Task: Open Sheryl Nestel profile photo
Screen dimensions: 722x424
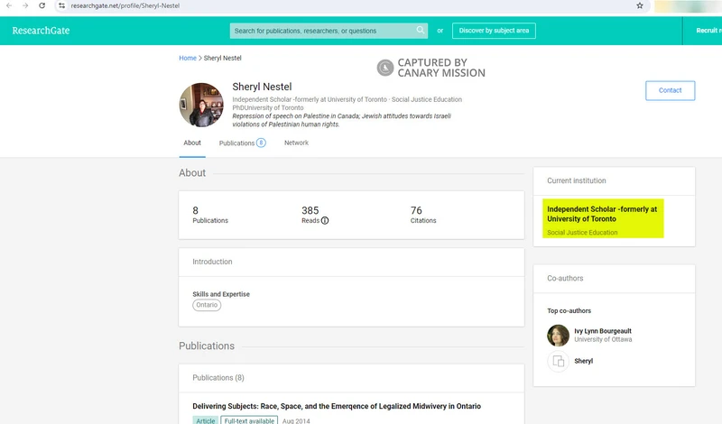Action: point(201,105)
